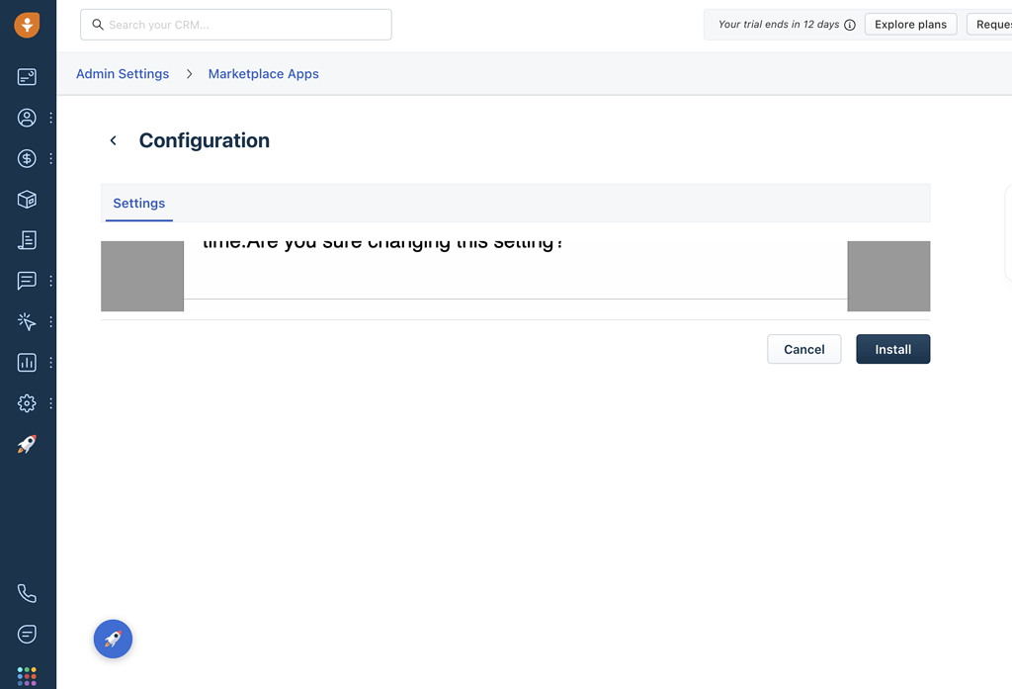Select the Sales Sequences wand icon
The width and height of the screenshot is (1012, 689).
[27, 321]
